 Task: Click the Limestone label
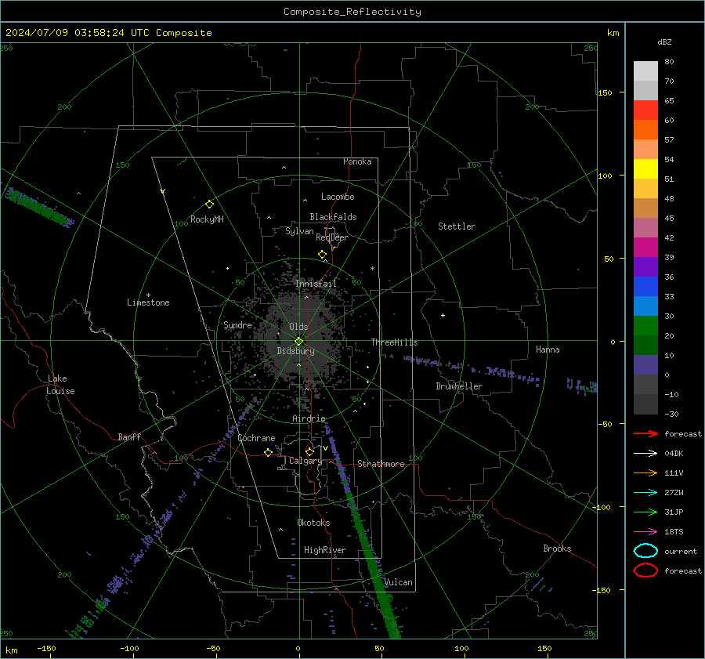[148, 302]
